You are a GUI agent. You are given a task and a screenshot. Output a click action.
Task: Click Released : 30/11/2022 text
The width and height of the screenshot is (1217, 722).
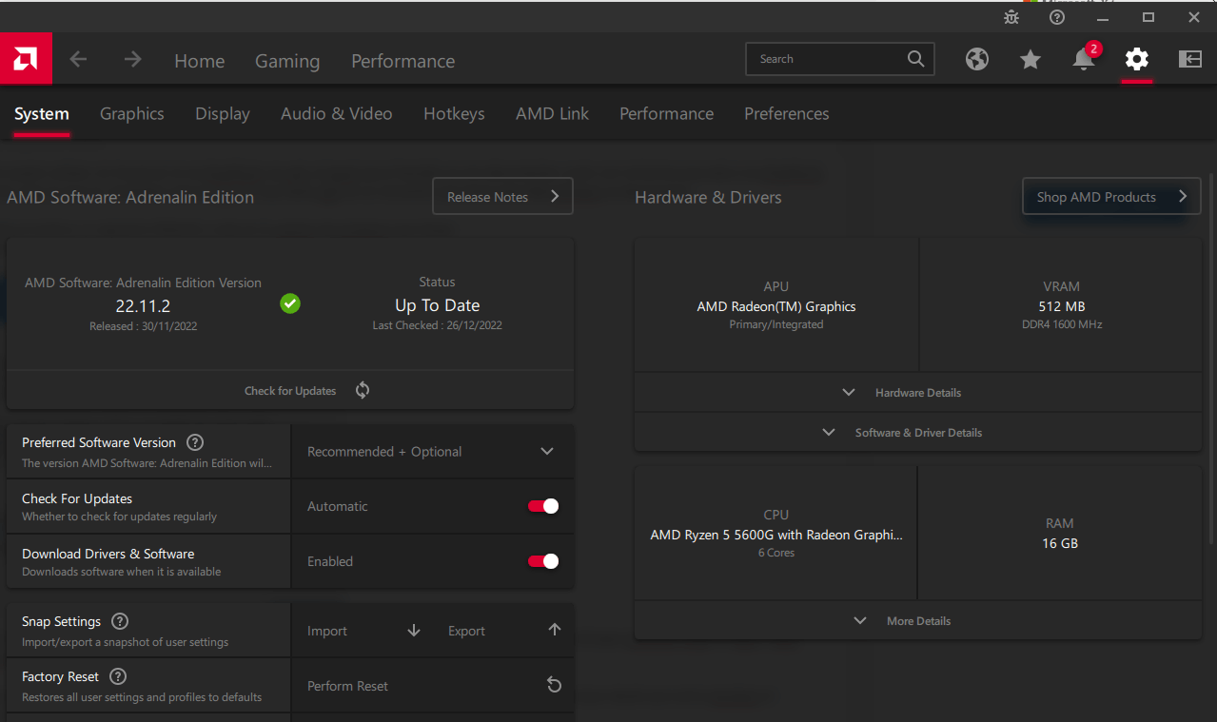click(143, 326)
